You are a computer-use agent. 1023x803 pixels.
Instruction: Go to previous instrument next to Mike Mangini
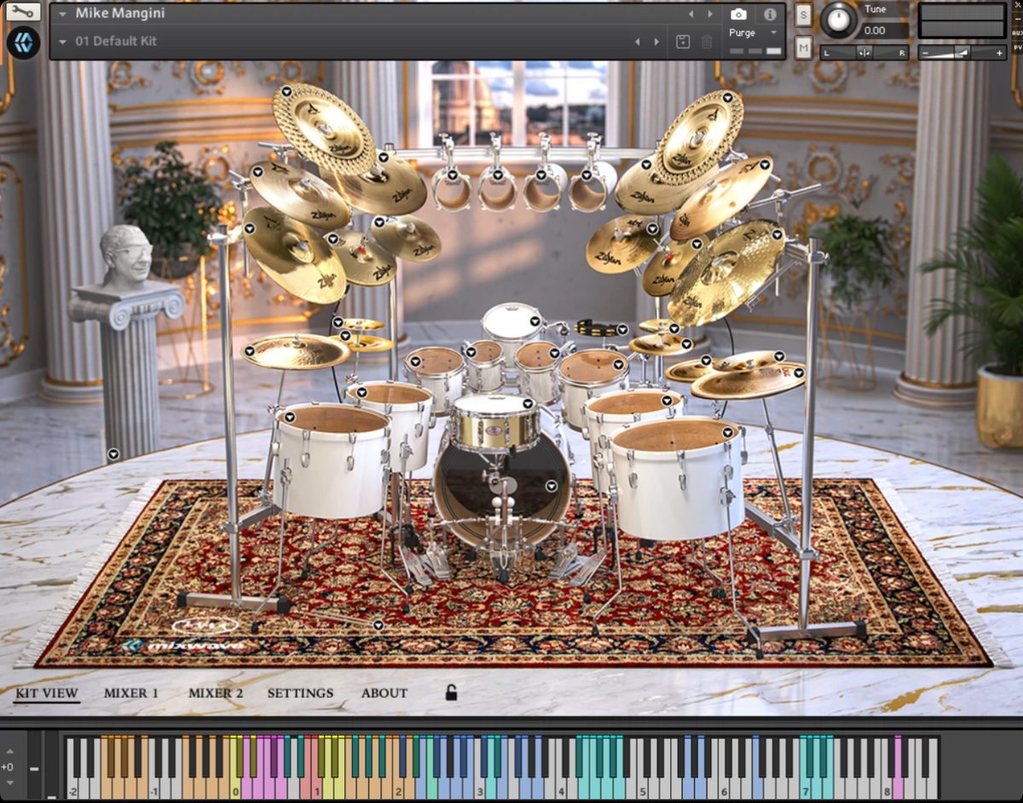(x=691, y=14)
